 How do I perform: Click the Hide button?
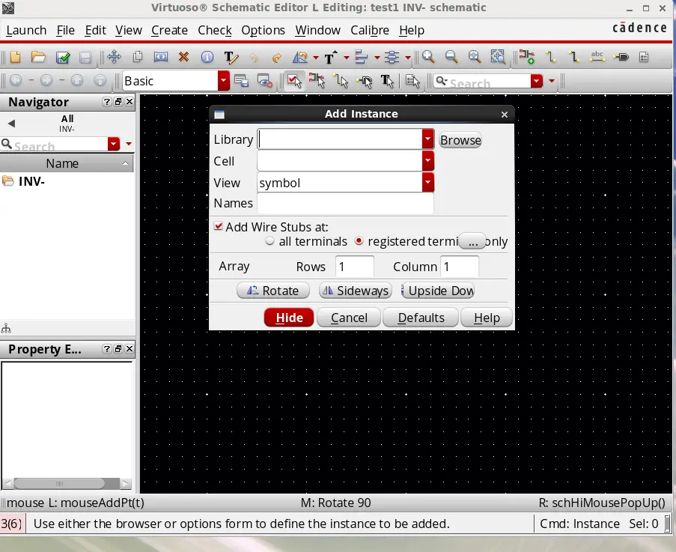[289, 318]
